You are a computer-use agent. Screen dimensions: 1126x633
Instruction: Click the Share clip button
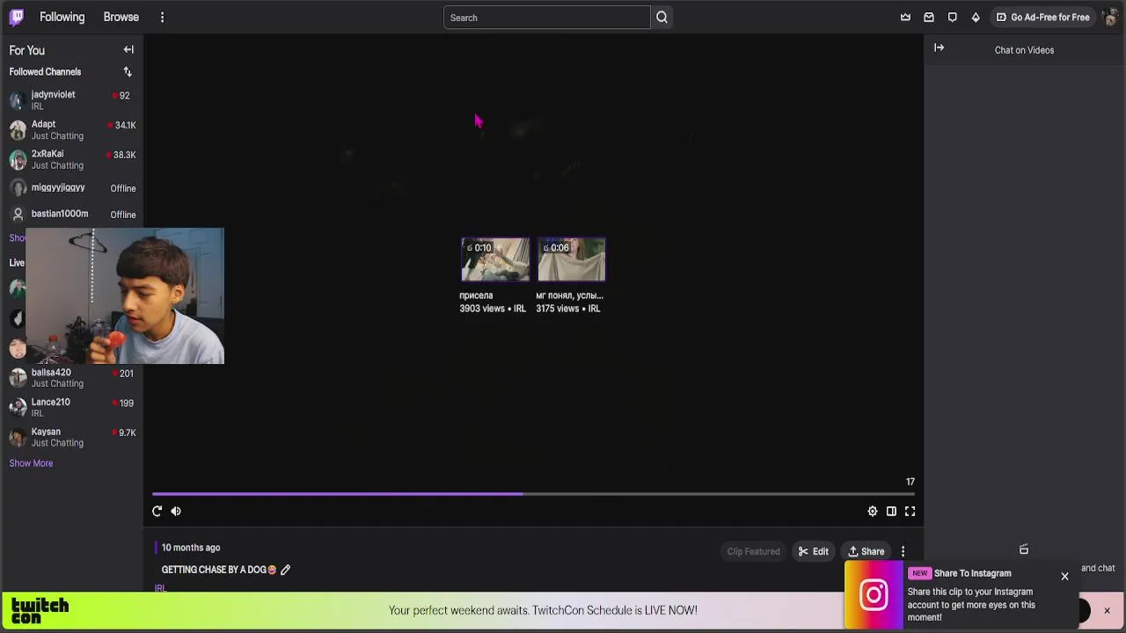point(866,551)
